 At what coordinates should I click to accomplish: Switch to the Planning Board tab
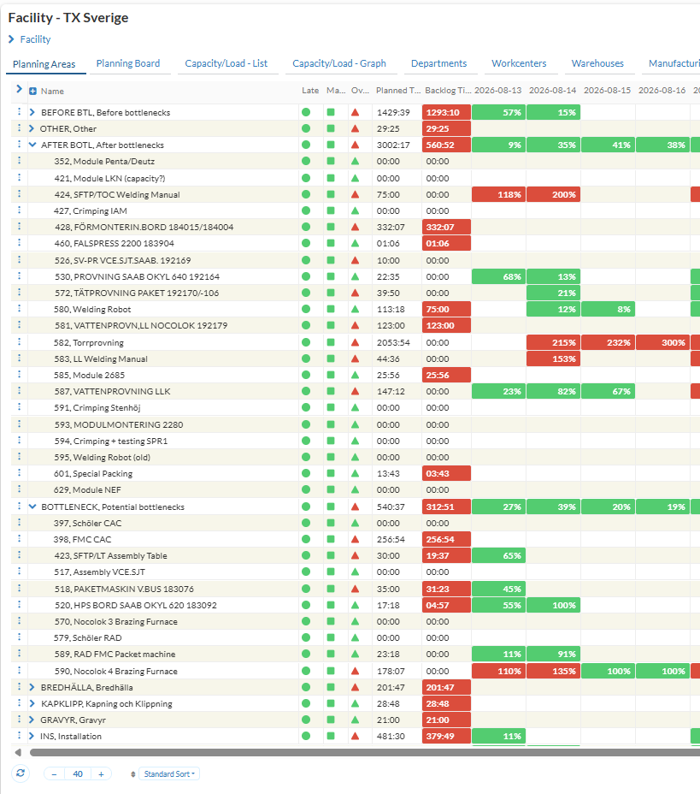point(128,63)
